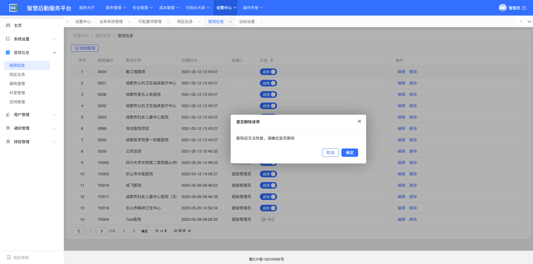Click 编辑 for 成飞医院 row

pos(401,185)
